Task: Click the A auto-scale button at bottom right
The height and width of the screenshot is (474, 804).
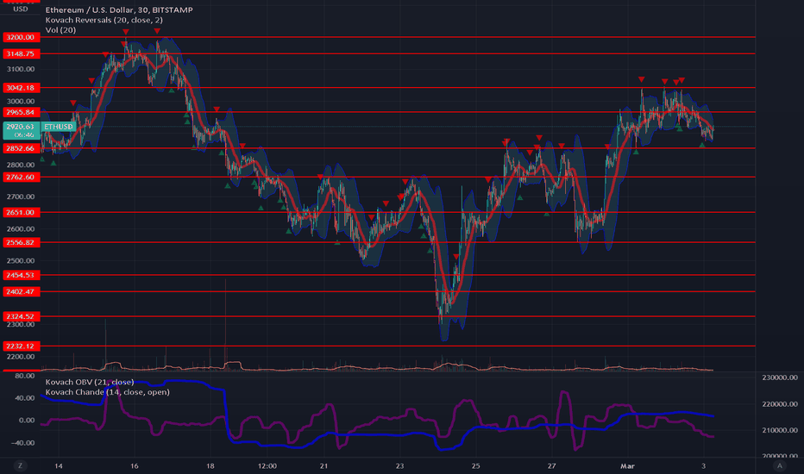Action: (780, 465)
